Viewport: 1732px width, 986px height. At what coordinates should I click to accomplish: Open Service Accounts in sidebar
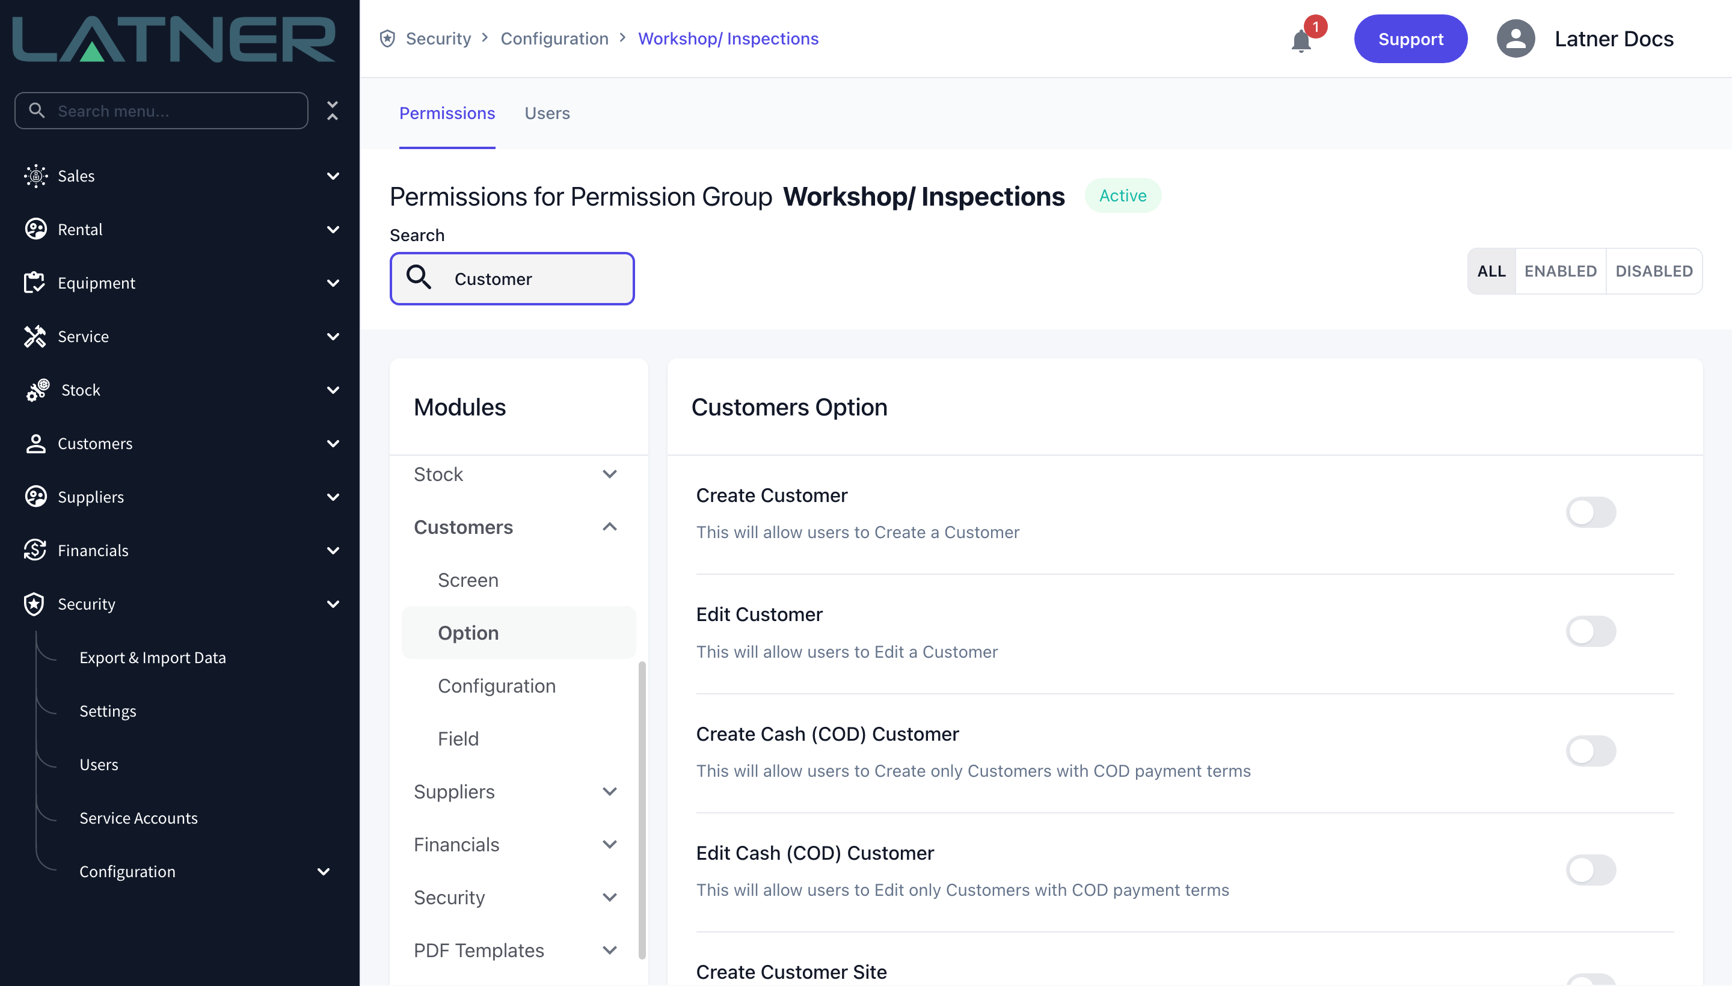(x=138, y=818)
